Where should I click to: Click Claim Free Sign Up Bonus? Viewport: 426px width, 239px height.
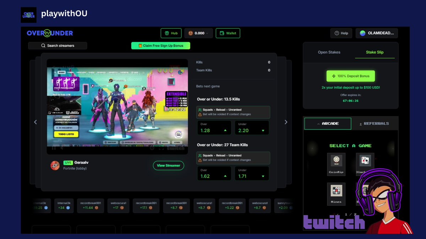[x=160, y=46]
